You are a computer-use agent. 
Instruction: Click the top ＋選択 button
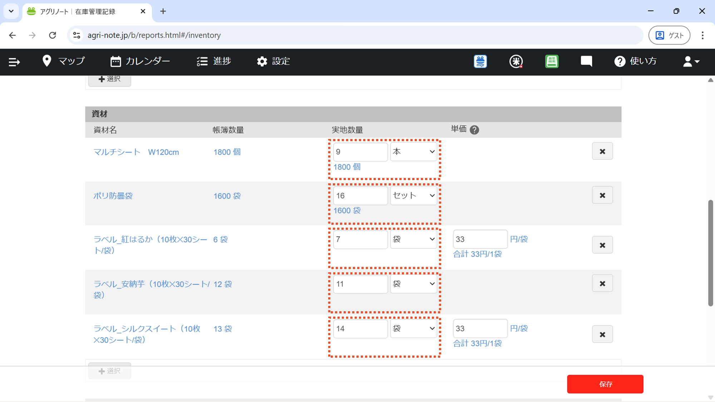click(109, 79)
